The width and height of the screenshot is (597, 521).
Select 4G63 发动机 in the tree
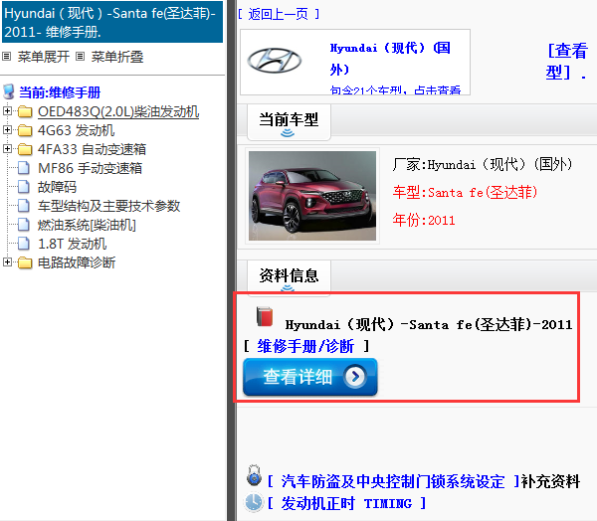77,130
